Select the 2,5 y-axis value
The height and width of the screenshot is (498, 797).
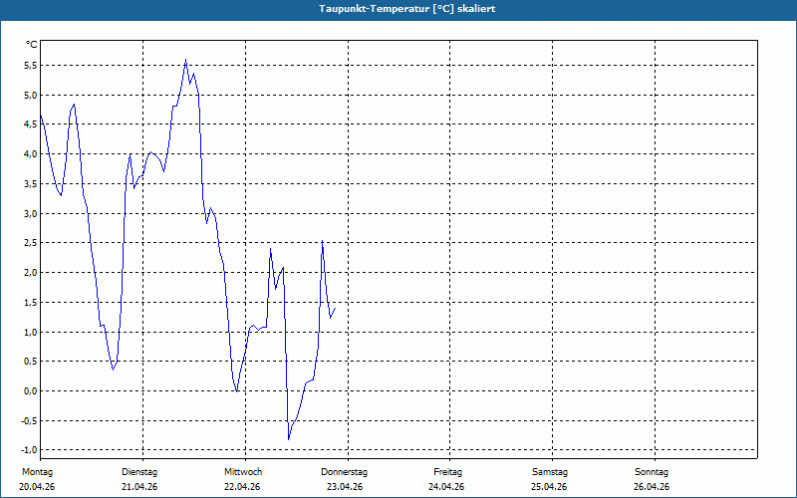click(31, 243)
